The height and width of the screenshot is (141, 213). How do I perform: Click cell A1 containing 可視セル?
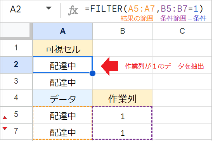[x=62, y=48]
